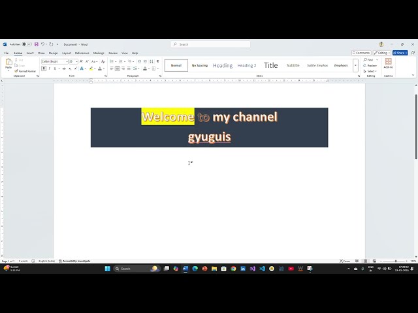Decrease the font size
This screenshot has height=313, width=418.
[x=87, y=61]
